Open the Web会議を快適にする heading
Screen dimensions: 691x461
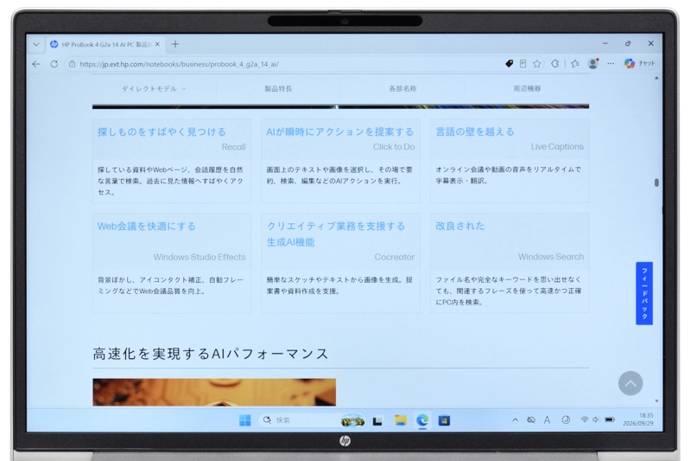146,227
